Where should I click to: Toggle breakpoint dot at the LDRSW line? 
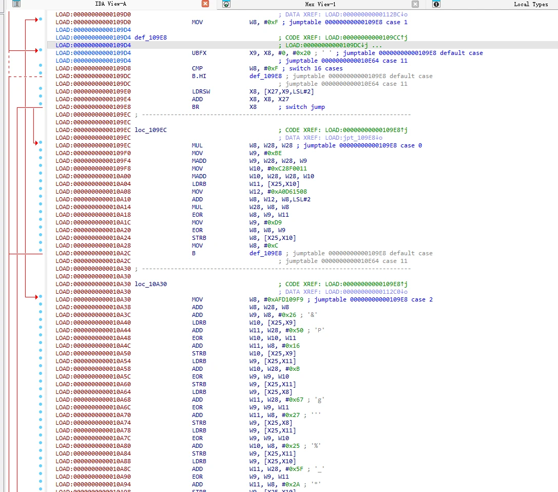click(x=41, y=88)
